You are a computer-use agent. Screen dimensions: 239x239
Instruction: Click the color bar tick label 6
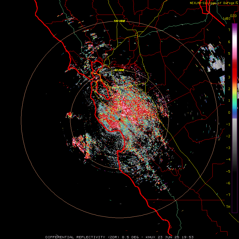click(229, 42)
